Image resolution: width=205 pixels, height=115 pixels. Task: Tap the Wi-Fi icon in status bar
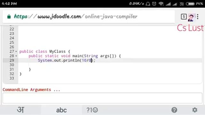(161, 4)
